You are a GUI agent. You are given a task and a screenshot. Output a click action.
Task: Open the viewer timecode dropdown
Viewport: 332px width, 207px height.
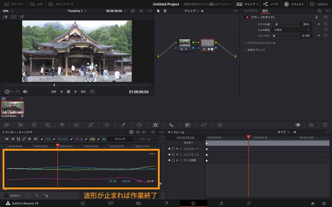click(x=116, y=11)
